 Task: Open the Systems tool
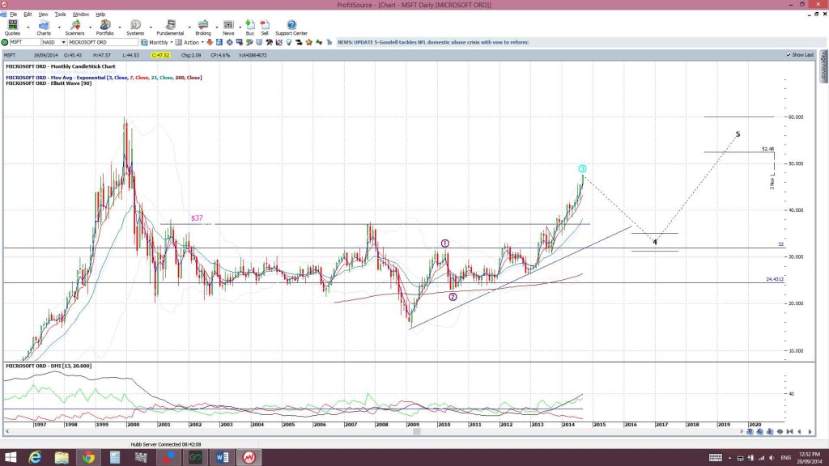(x=135, y=28)
